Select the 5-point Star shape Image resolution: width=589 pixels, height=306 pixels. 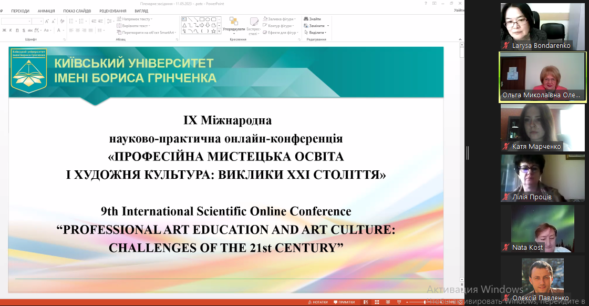point(213,31)
